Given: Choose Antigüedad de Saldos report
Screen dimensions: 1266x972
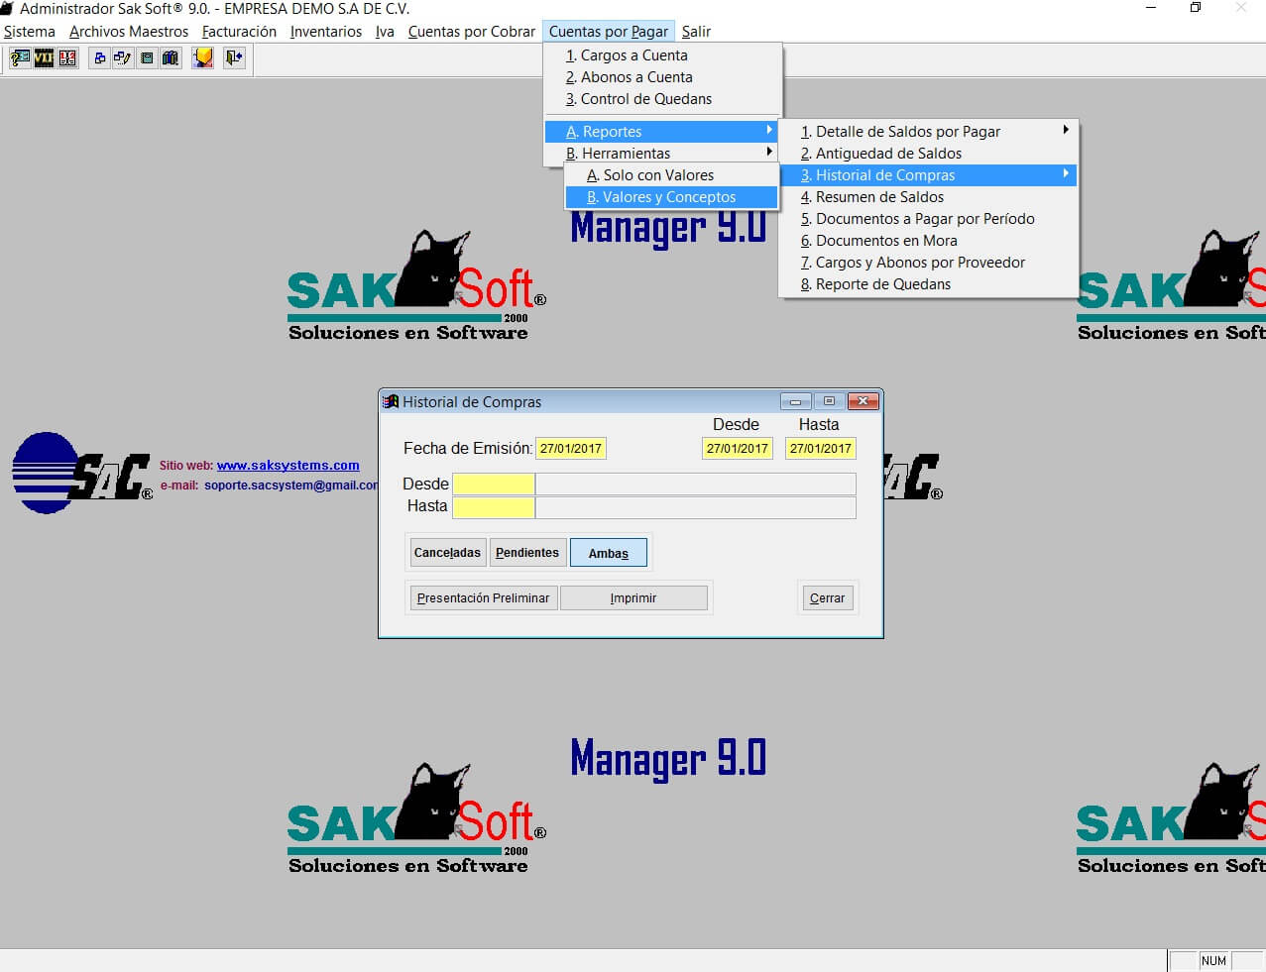Looking at the screenshot, I should 928,154.
